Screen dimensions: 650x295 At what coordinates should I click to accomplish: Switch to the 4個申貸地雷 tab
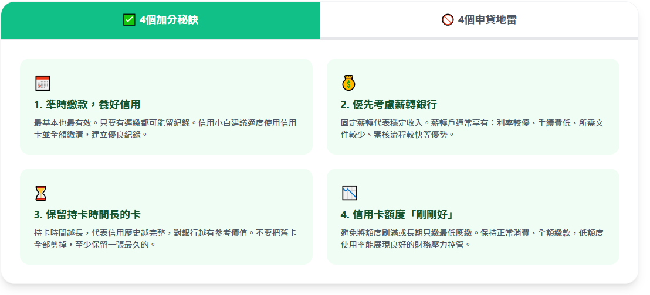click(479, 20)
